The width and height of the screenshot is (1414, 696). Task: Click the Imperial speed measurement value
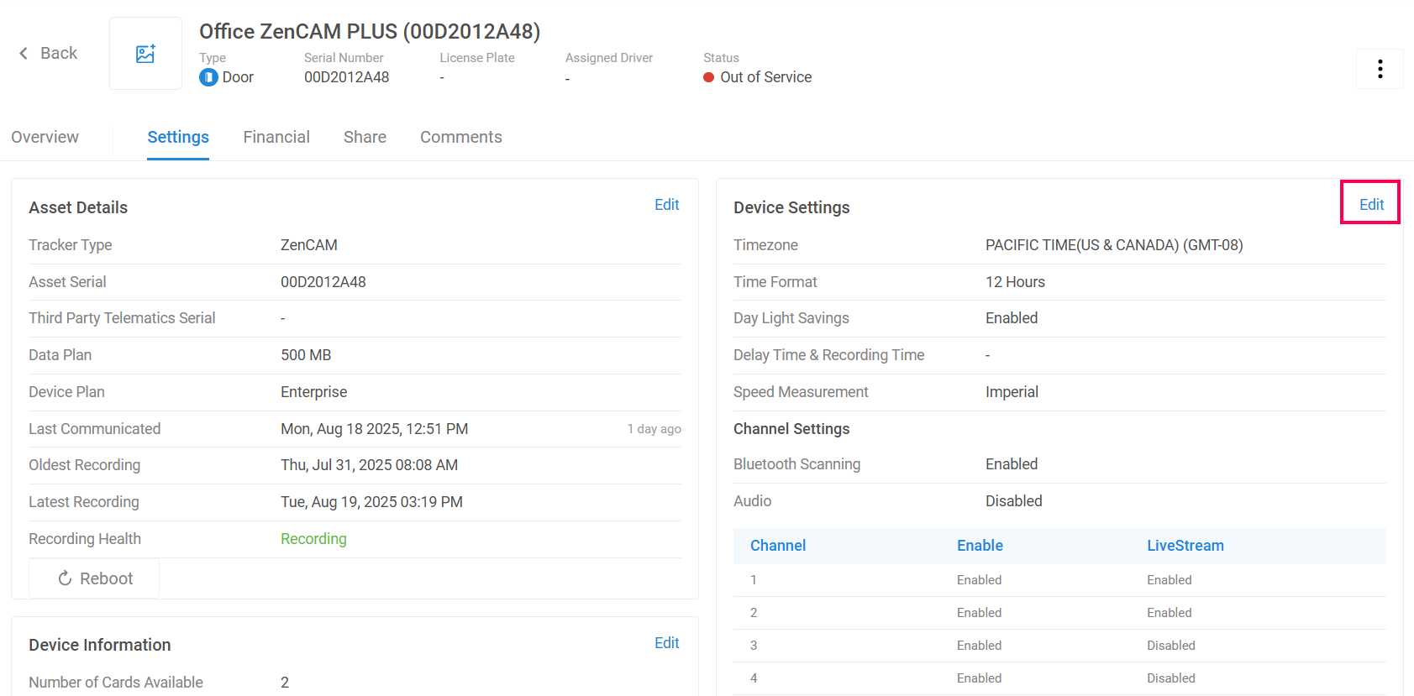click(x=1012, y=392)
